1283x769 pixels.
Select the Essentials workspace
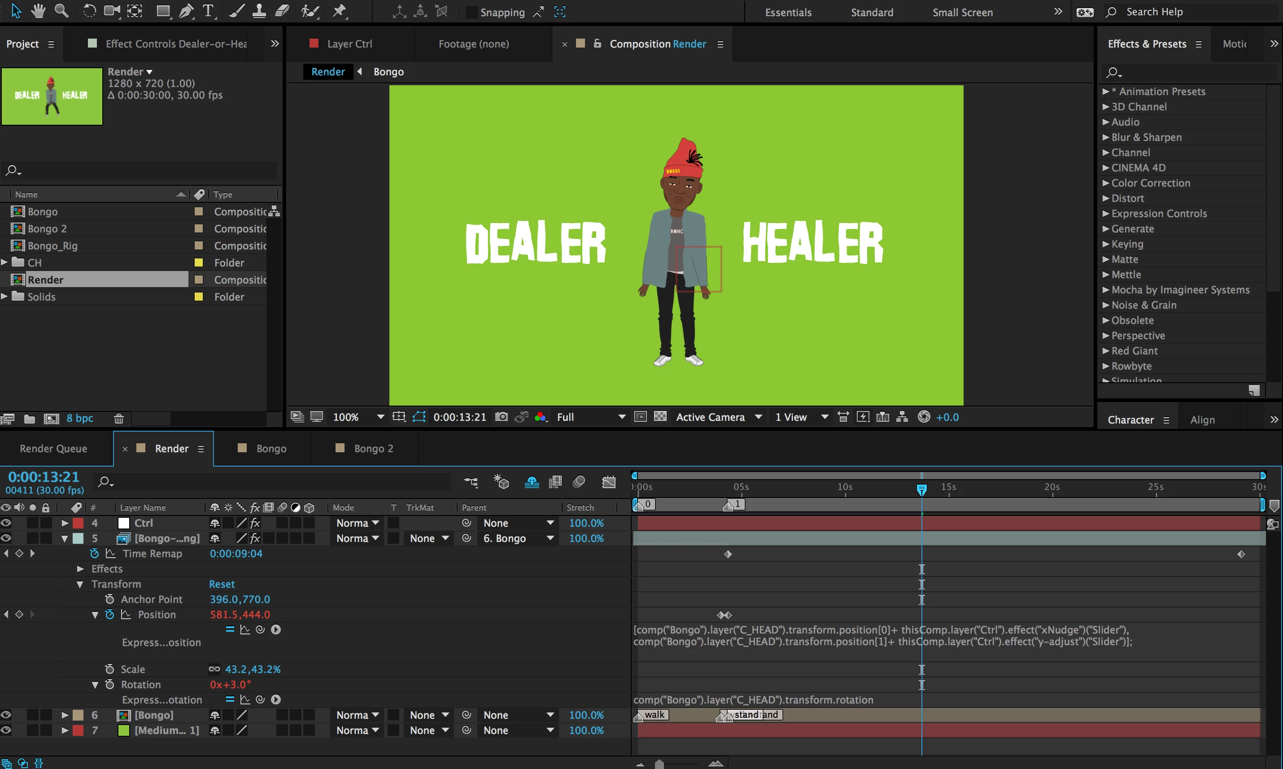pos(788,13)
